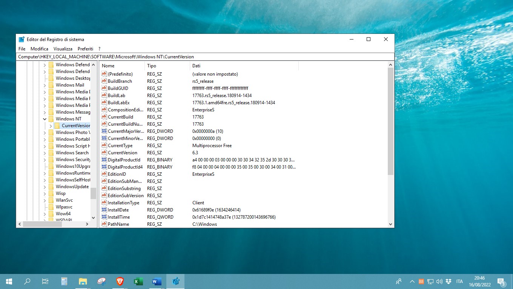Open the Dropbox tray icon
Viewport: 513px width, 289px height.
click(448, 281)
